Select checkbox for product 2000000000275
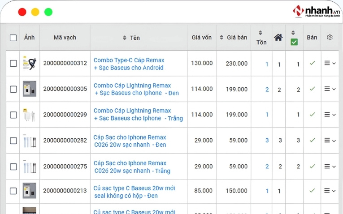 tap(13, 166)
